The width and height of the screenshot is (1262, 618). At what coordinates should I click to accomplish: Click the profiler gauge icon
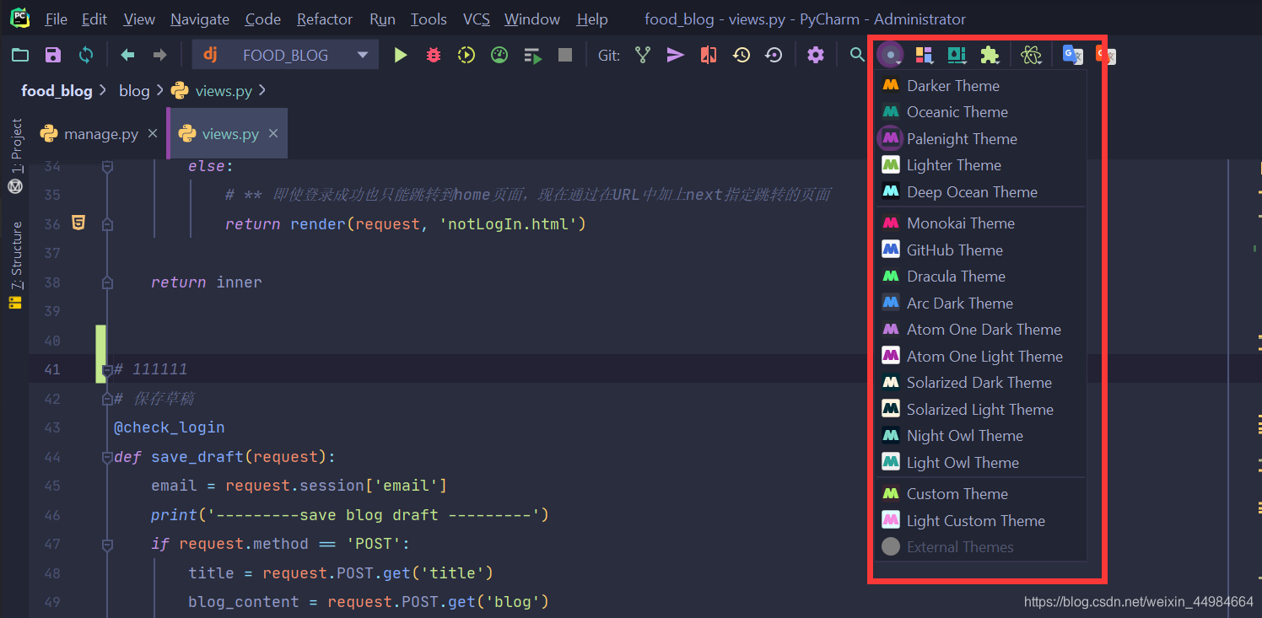pyautogui.click(x=499, y=56)
